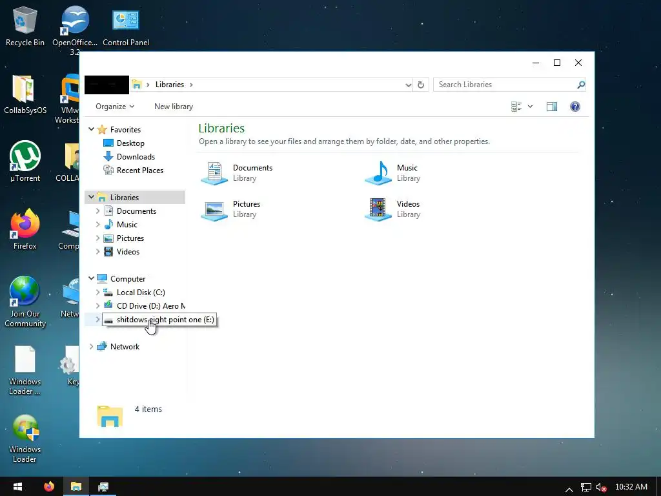The width and height of the screenshot is (661, 496).
Task: Toggle the preview pane icon
Action: 552,107
